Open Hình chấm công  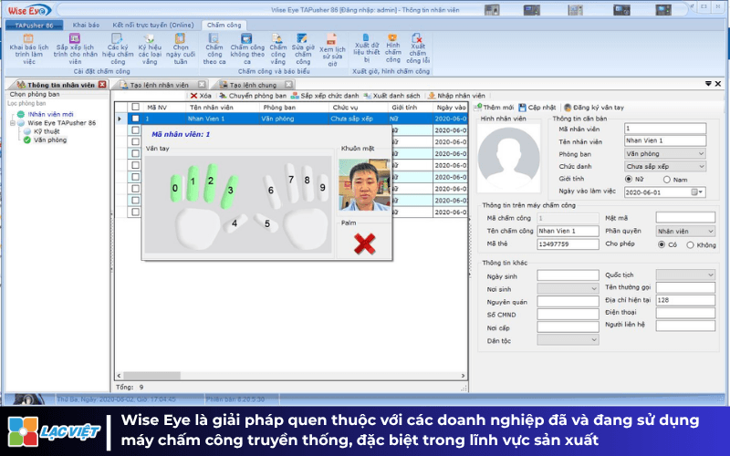[x=393, y=48]
